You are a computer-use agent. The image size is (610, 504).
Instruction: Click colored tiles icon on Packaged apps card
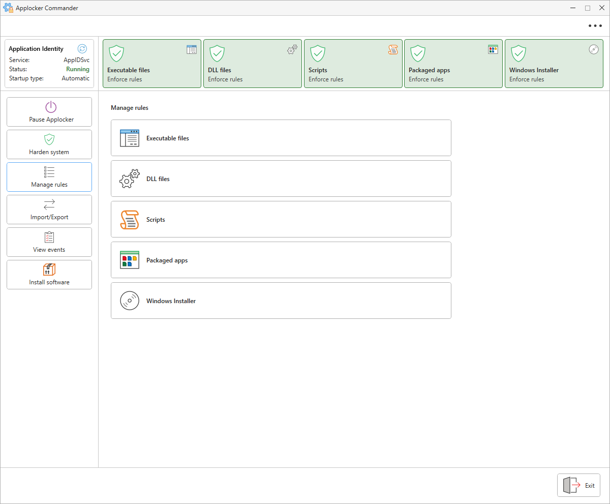coord(493,49)
